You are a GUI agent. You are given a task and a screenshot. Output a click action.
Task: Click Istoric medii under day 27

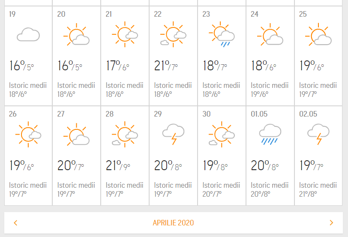coord(76,186)
